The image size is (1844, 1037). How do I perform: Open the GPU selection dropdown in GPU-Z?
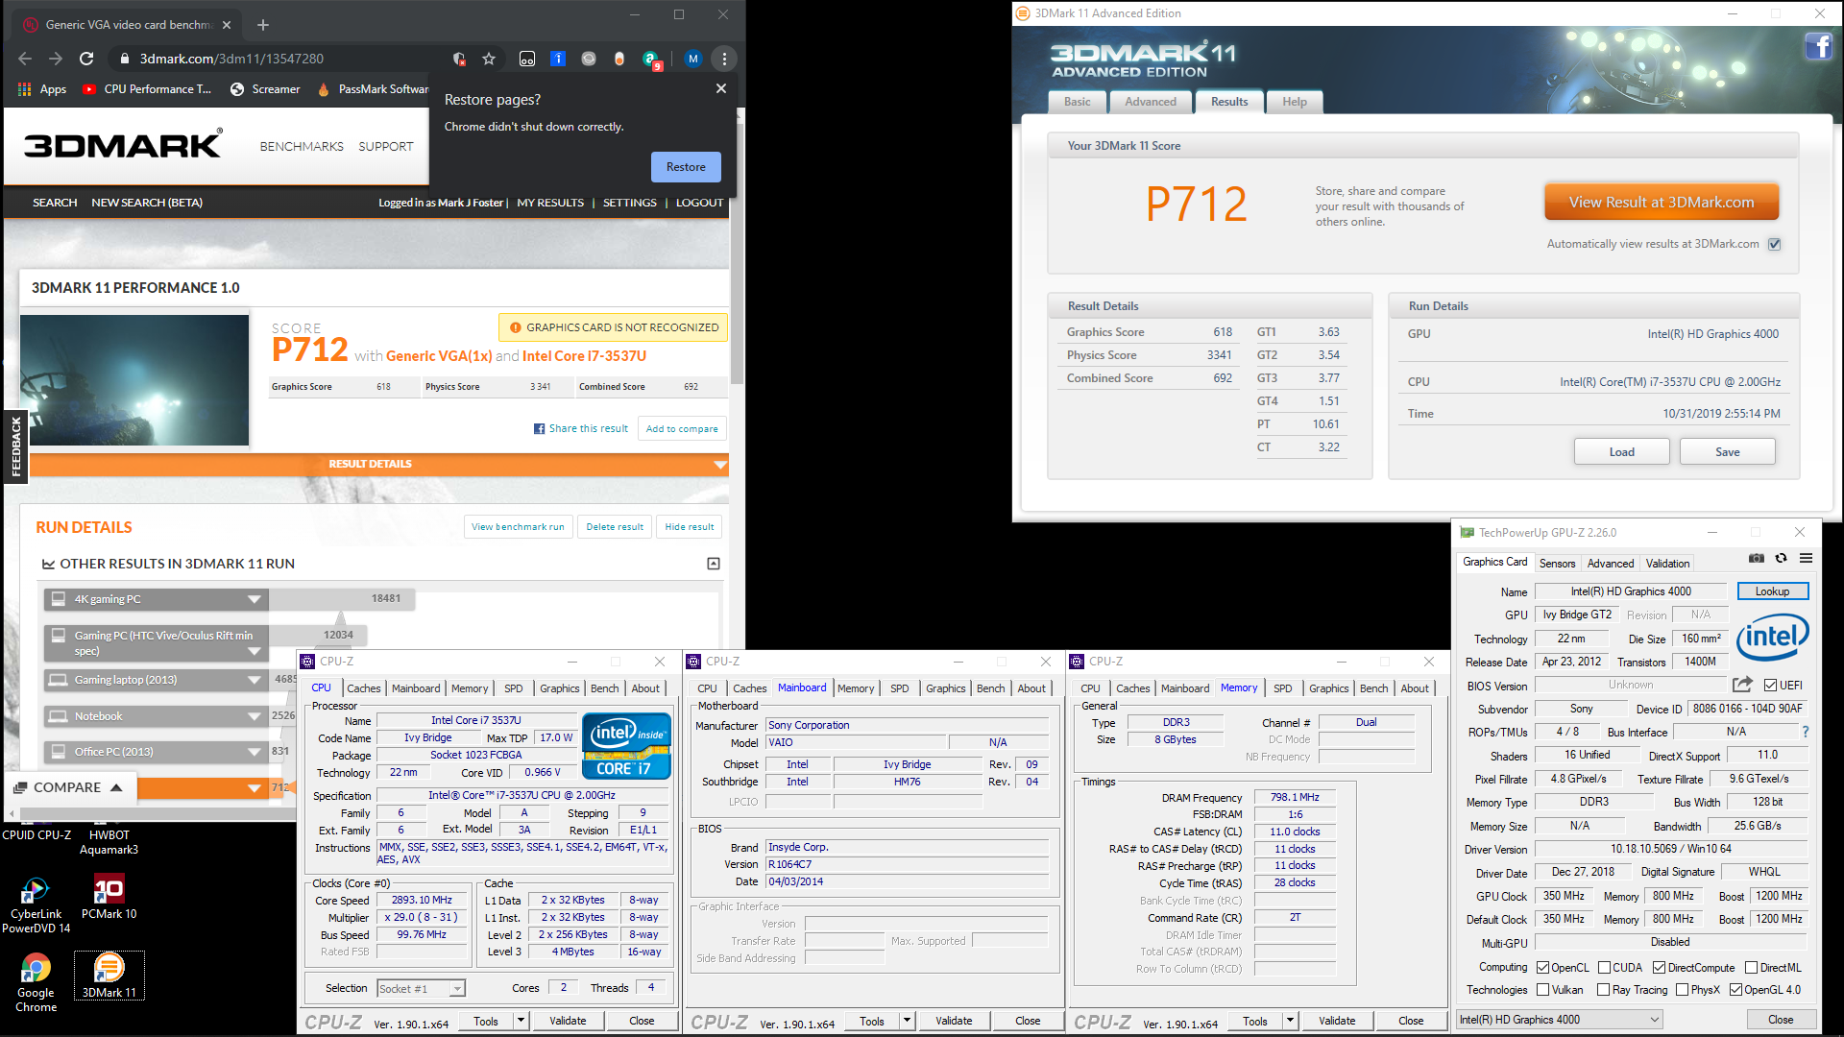[x=1560, y=1020]
